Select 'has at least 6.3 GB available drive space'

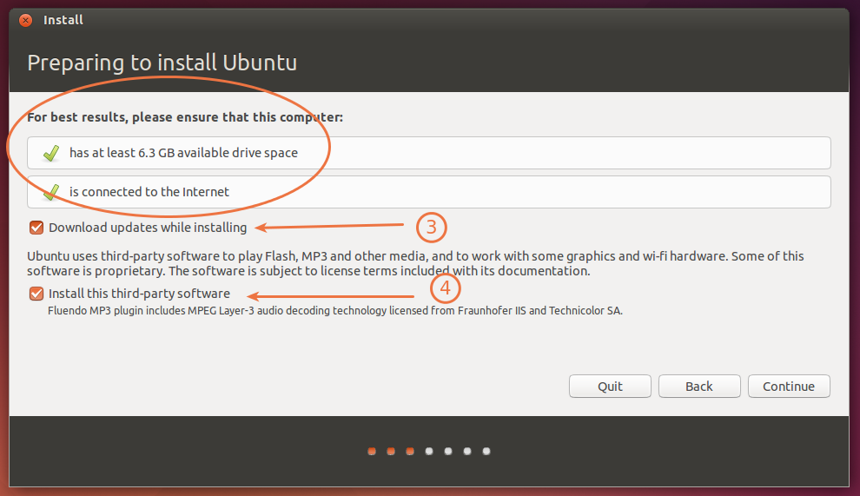pos(184,153)
